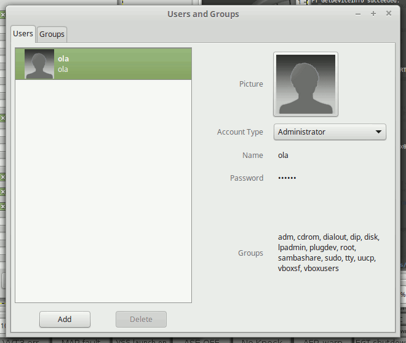
Task: Minimize the Users and Groups window
Action: point(358,14)
